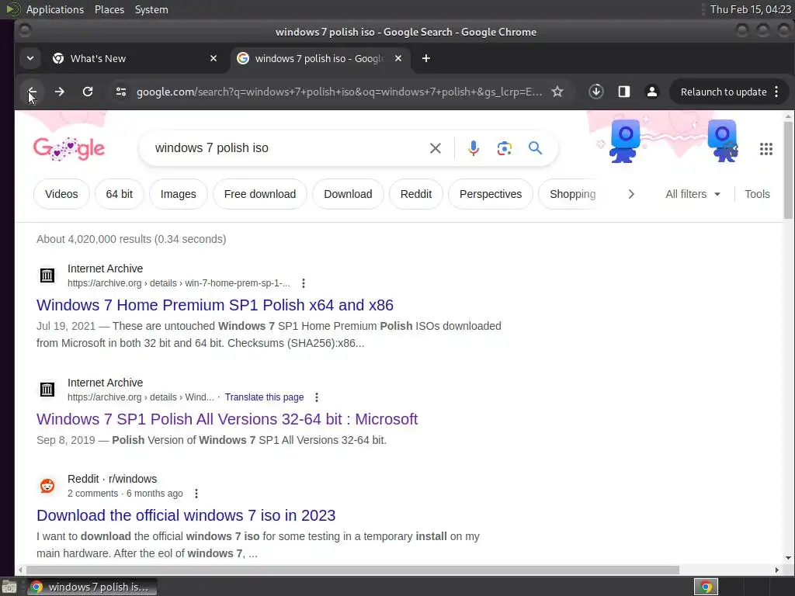Select the Chrome window in the taskbar
Image resolution: width=795 pixels, height=596 pixels.
click(x=92, y=587)
